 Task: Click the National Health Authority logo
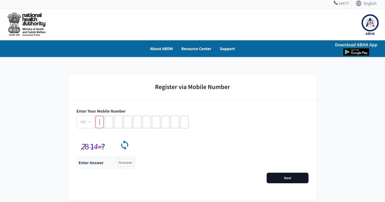click(x=27, y=24)
